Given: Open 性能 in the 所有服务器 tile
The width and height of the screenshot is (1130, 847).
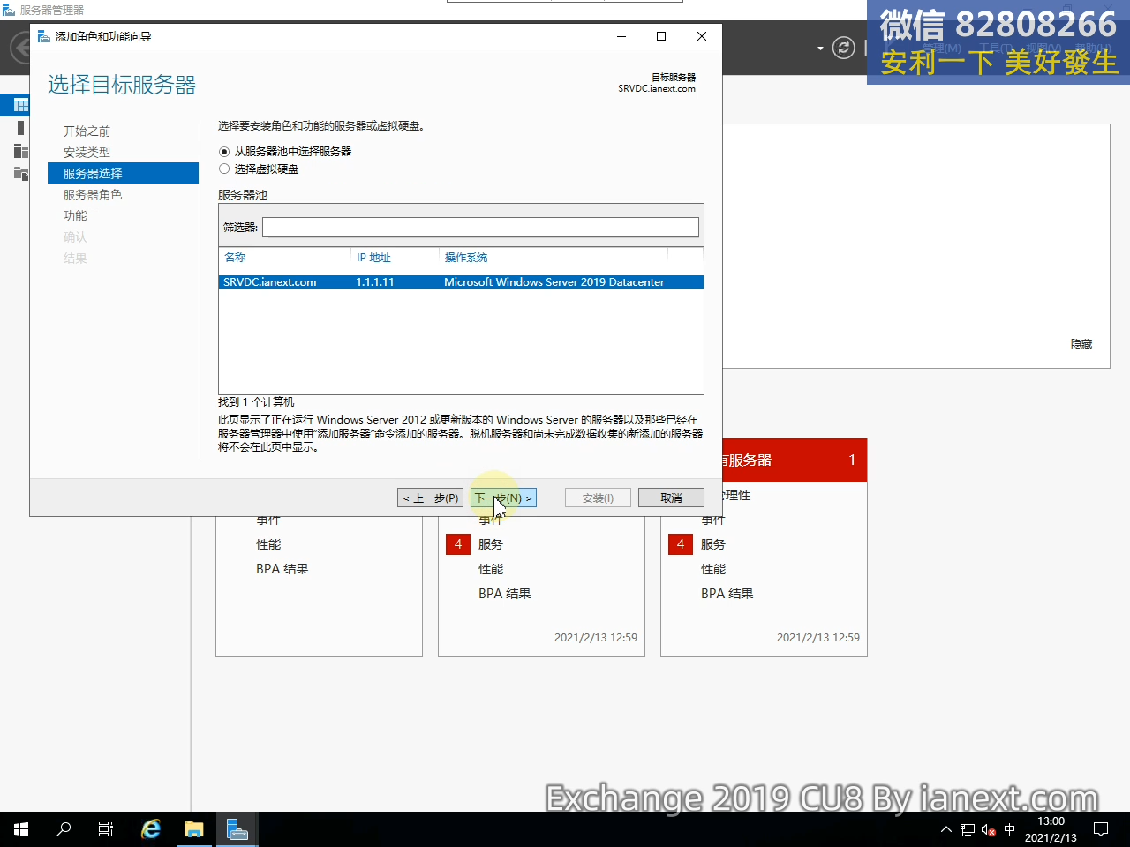Looking at the screenshot, I should (x=713, y=569).
